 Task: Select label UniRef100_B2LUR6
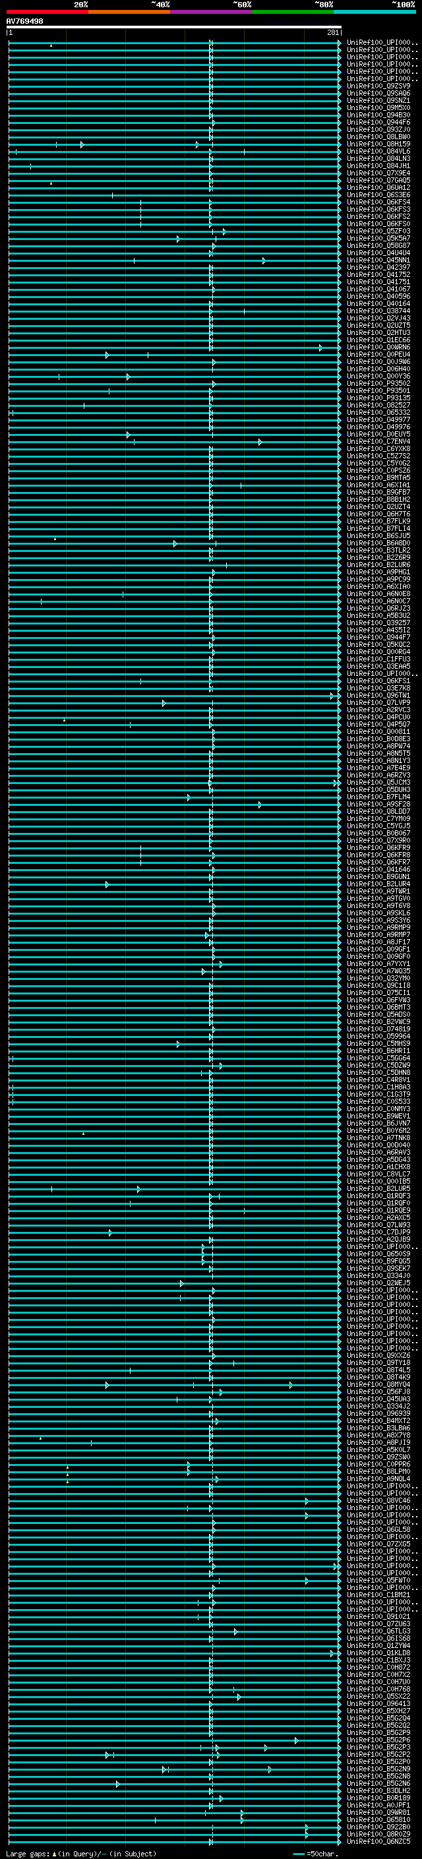(378, 565)
